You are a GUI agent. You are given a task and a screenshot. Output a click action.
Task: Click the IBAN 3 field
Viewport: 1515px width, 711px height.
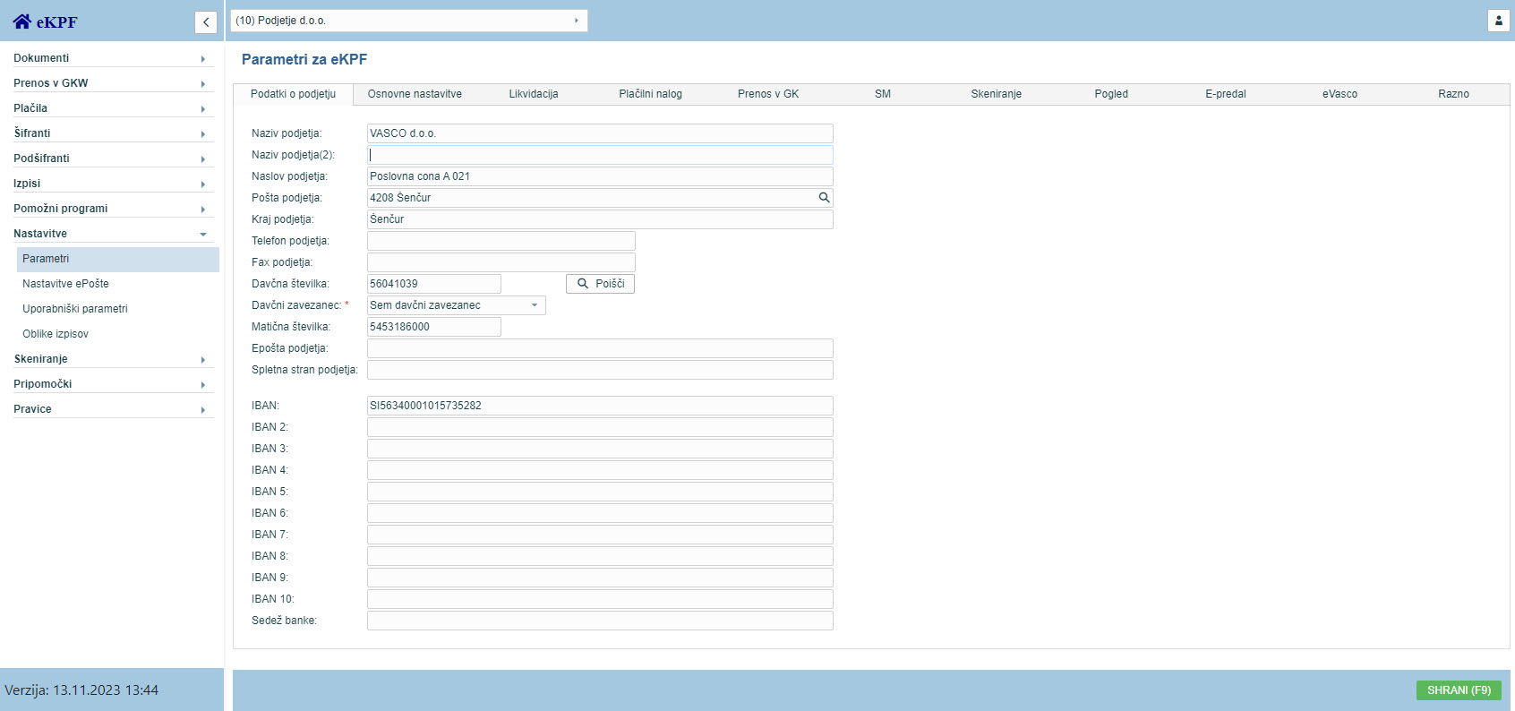click(x=600, y=449)
